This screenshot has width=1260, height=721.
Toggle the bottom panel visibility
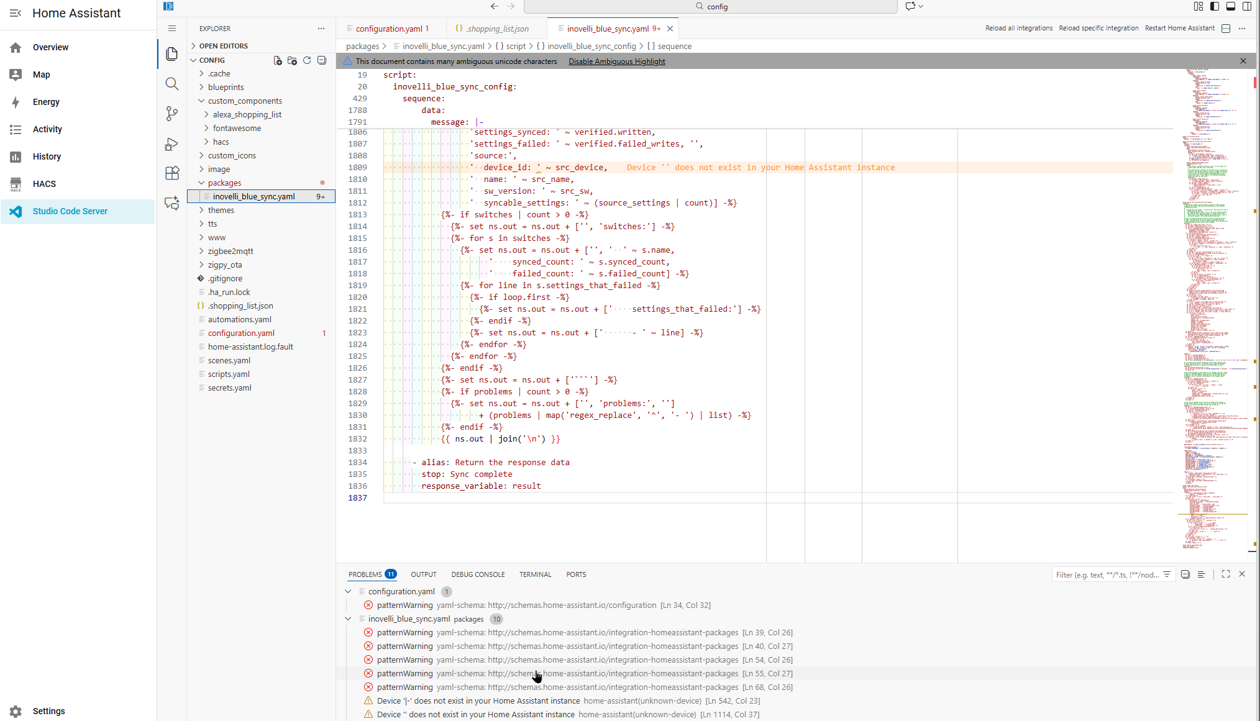click(1231, 6)
